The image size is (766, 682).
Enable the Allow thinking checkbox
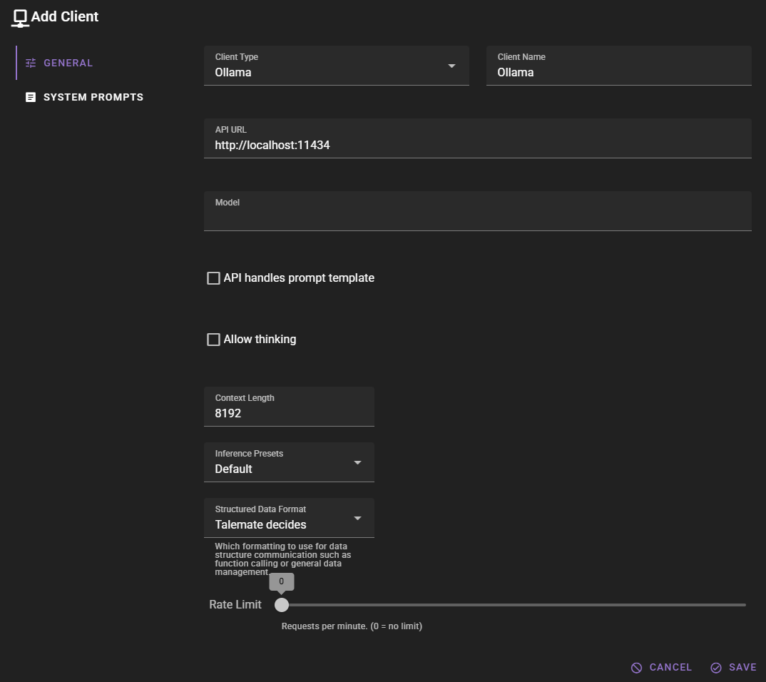[x=213, y=340]
